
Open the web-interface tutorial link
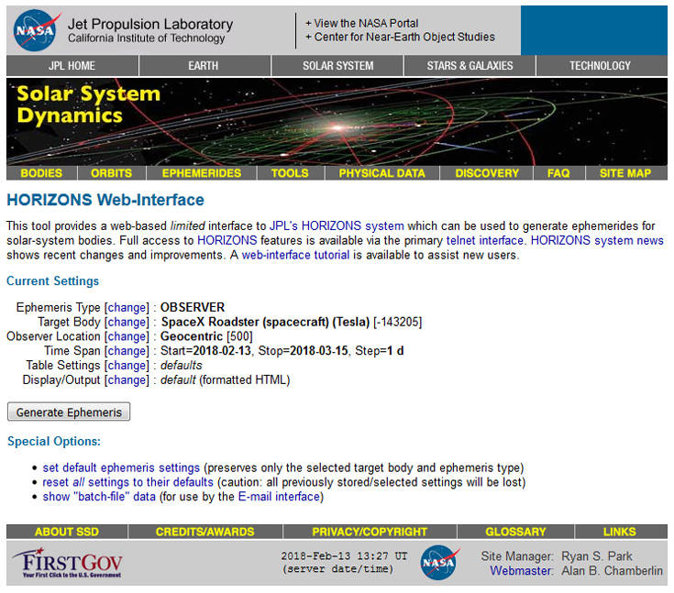click(295, 255)
